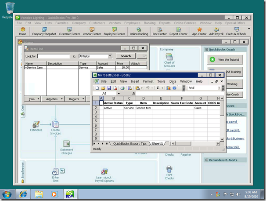Image resolution: width=266 pixels, height=201 pixels.
Task: Click cell containing Service Item in Excel
Action: 144,108
